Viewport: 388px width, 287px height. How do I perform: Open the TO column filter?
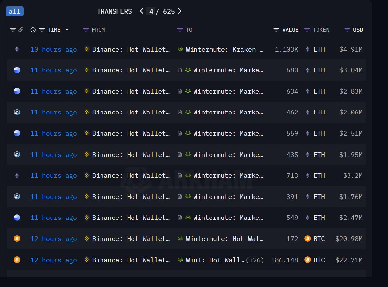point(180,30)
